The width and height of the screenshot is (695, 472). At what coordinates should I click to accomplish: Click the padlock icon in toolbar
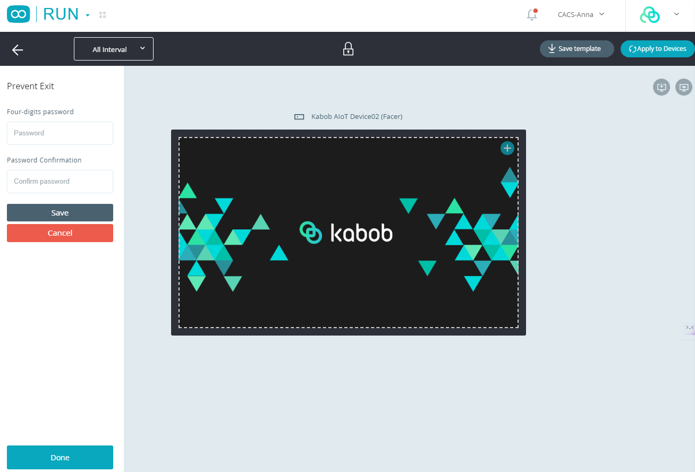[x=348, y=49]
